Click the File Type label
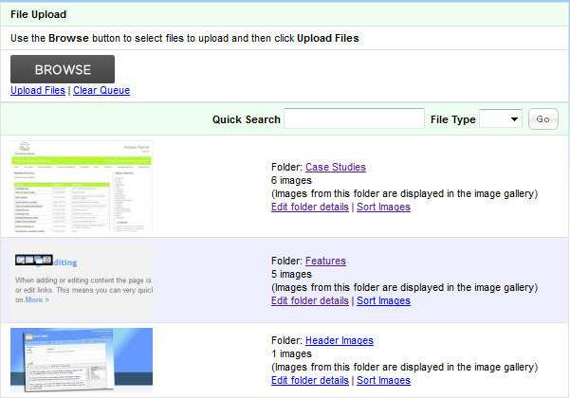The height and width of the screenshot is (398, 570). click(x=453, y=119)
